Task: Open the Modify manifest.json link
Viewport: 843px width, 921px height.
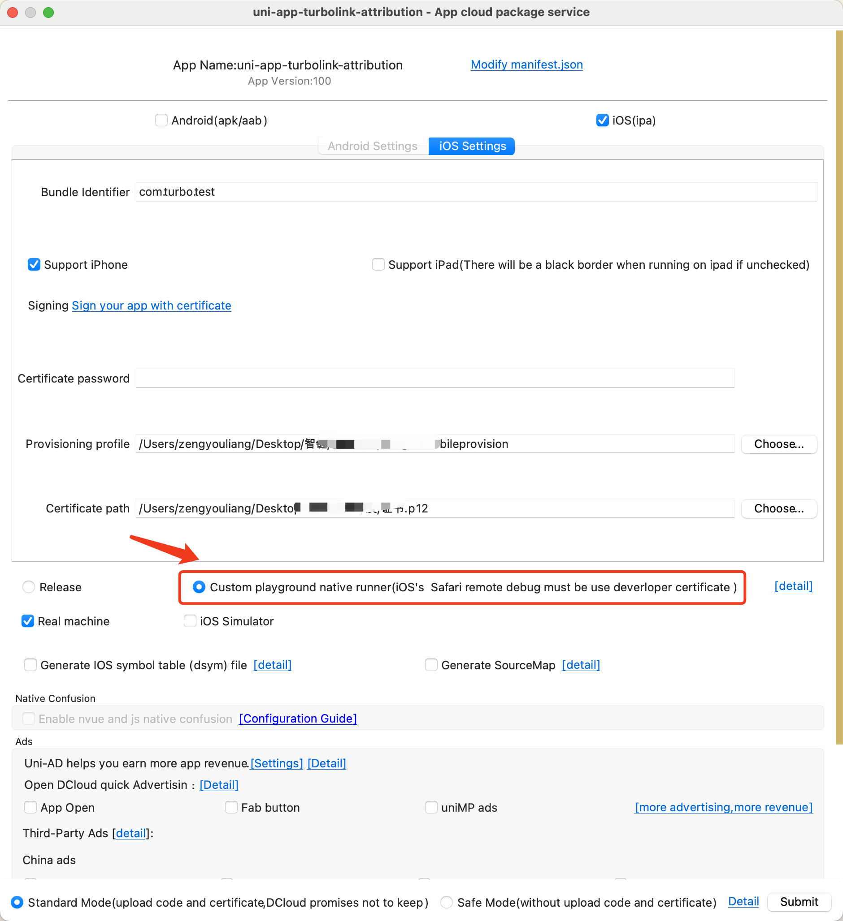Action: (x=526, y=65)
